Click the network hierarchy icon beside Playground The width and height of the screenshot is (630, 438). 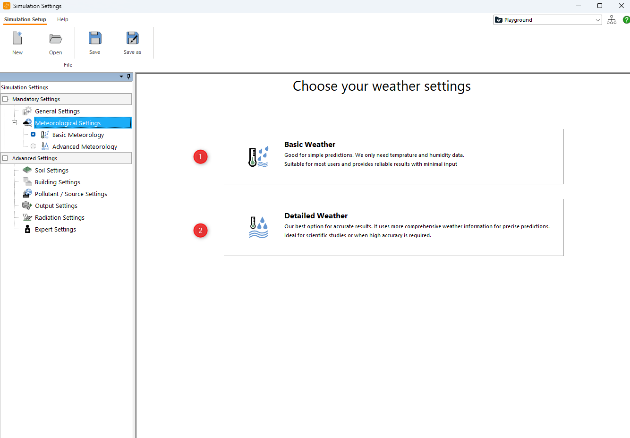click(x=612, y=20)
